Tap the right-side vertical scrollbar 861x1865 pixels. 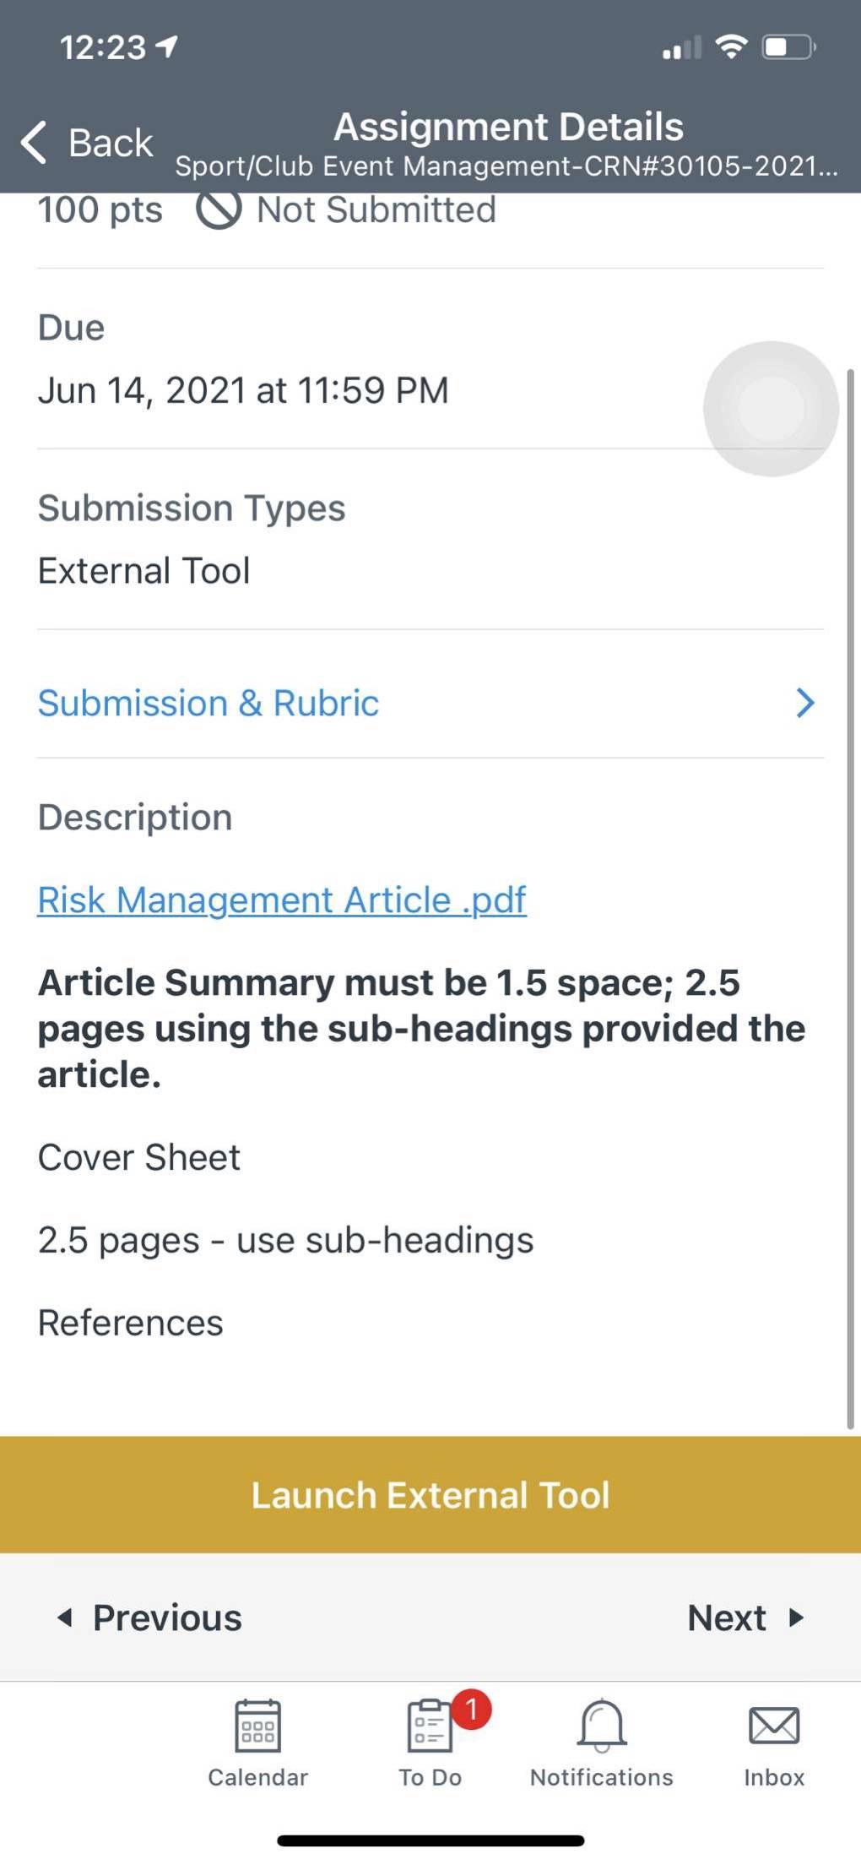(x=851, y=899)
